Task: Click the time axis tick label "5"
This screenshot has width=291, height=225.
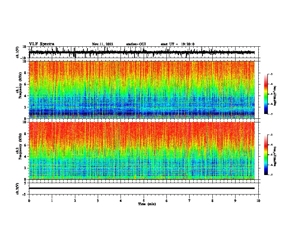Action: click(144, 201)
